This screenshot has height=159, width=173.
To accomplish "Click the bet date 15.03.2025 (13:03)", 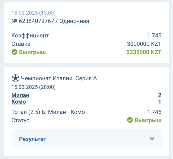I will click(x=34, y=13).
